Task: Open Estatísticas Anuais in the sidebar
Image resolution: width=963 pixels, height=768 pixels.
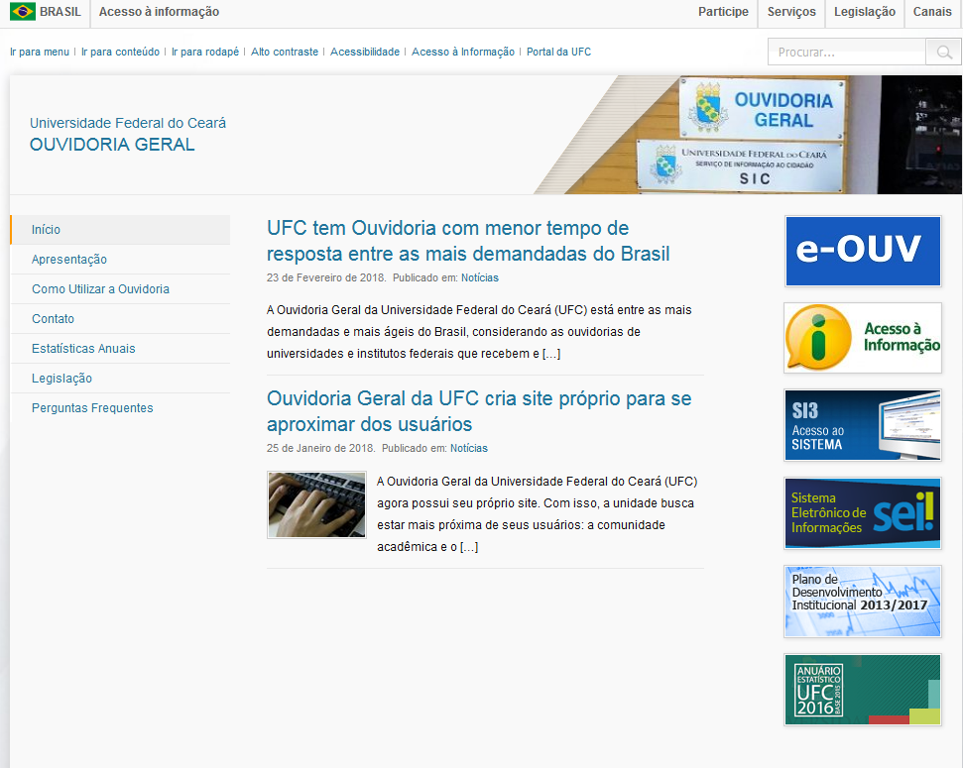Action: tap(120, 349)
